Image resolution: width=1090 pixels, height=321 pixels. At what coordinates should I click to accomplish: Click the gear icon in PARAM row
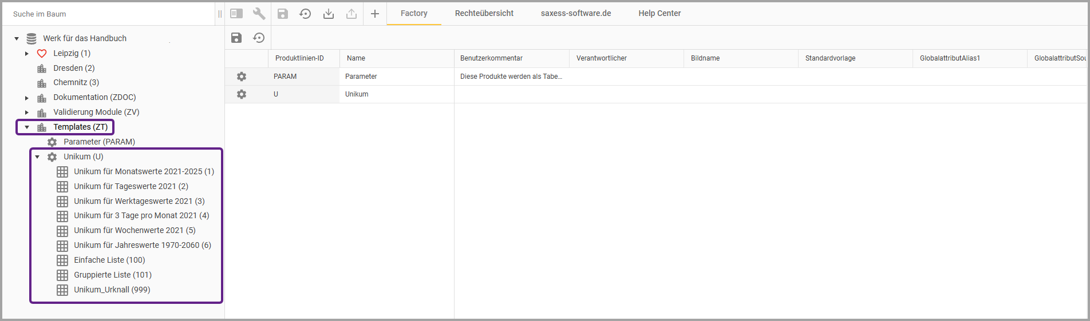pyautogui.click(x=242, y=77)
